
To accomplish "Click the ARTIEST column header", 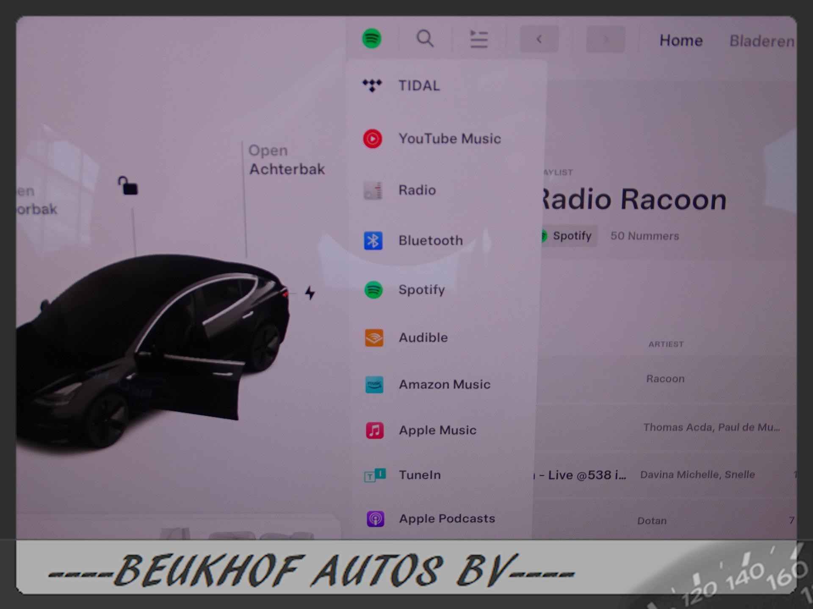I will point(666,344).
